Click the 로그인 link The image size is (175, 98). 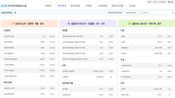point(155,2)
